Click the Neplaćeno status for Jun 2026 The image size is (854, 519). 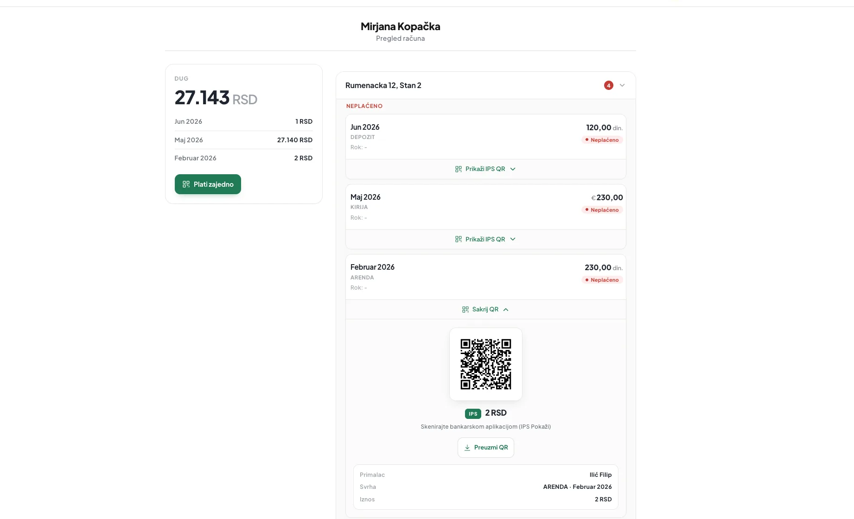coord(602,140)
